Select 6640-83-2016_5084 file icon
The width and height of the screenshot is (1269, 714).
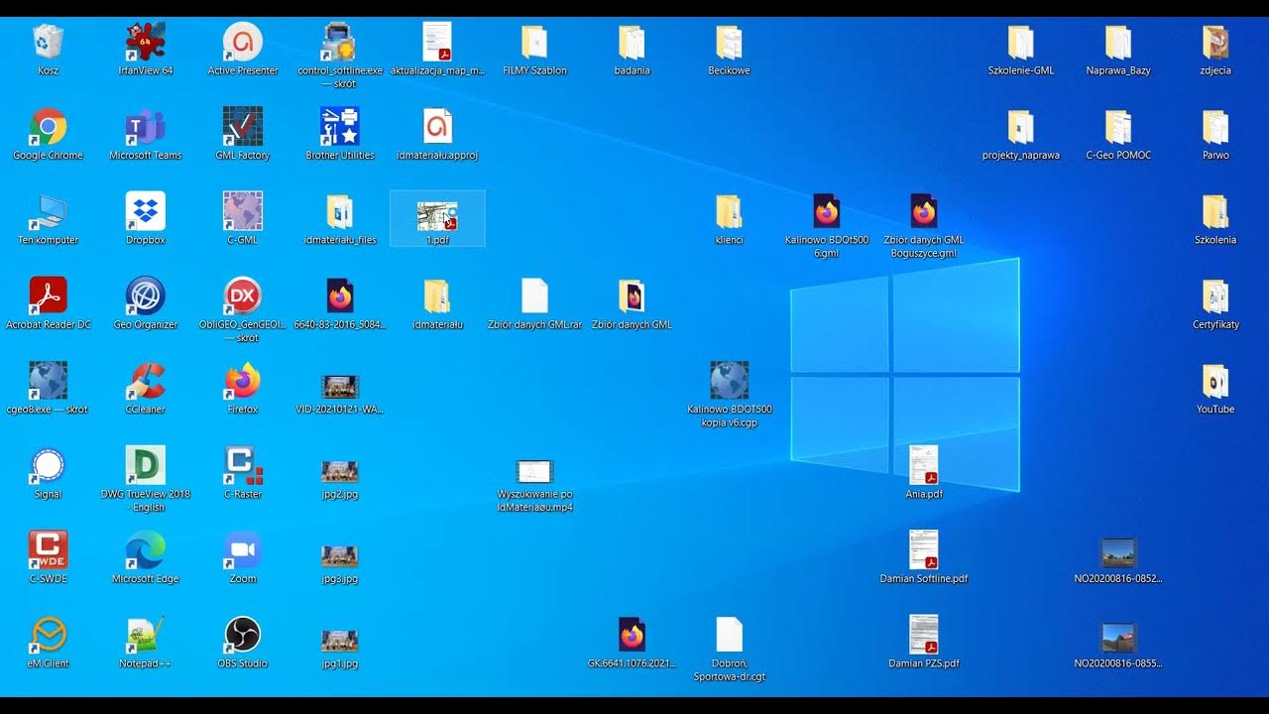coord(340,297)
